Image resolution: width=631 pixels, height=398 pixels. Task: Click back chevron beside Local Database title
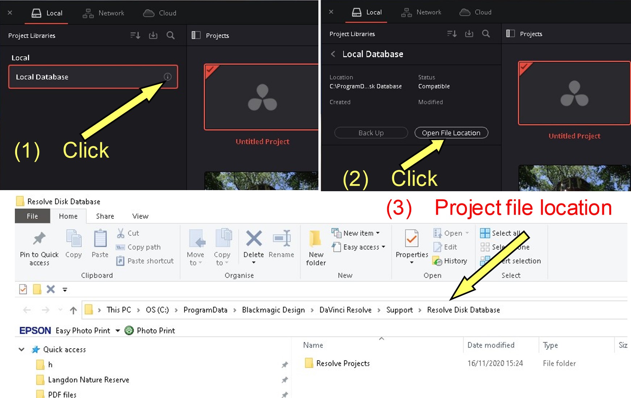point(333,54)
